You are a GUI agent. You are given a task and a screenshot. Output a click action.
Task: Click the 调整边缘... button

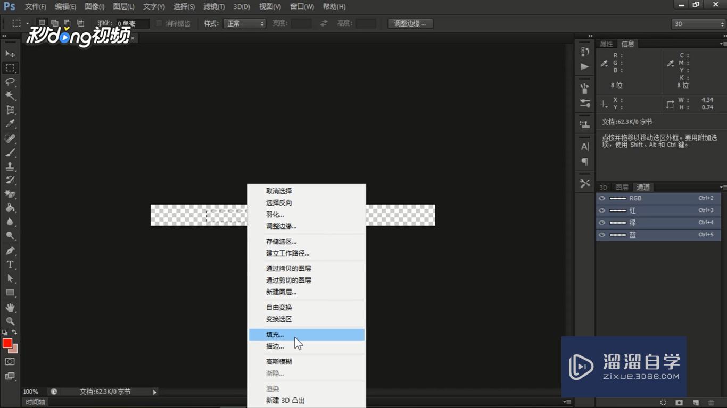pos(410,23)
